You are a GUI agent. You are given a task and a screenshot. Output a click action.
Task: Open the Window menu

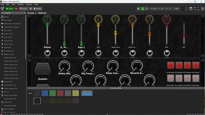pos(29,4)
